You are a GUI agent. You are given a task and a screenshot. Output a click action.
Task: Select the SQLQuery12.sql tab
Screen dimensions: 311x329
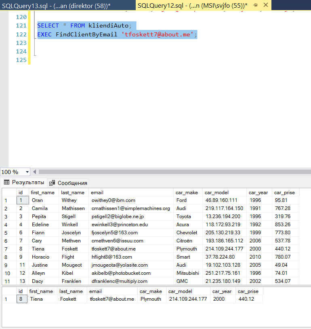192,5
